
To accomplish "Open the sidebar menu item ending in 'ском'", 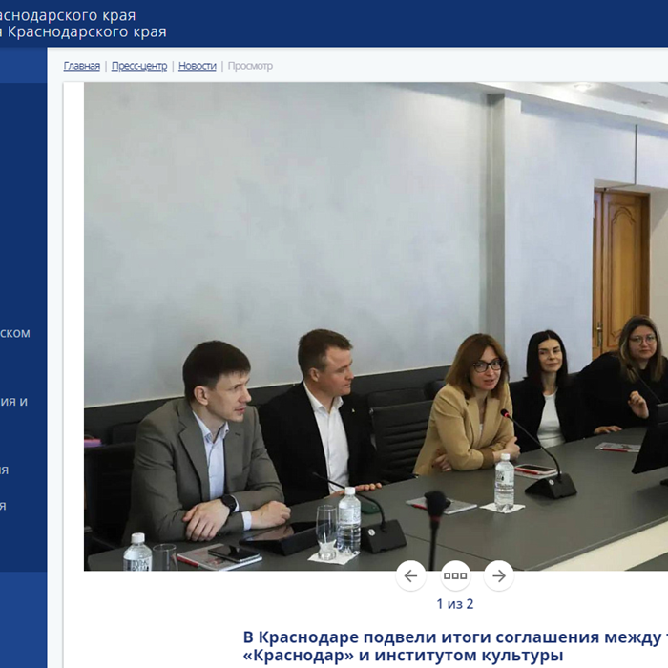I will pos(15,333).
